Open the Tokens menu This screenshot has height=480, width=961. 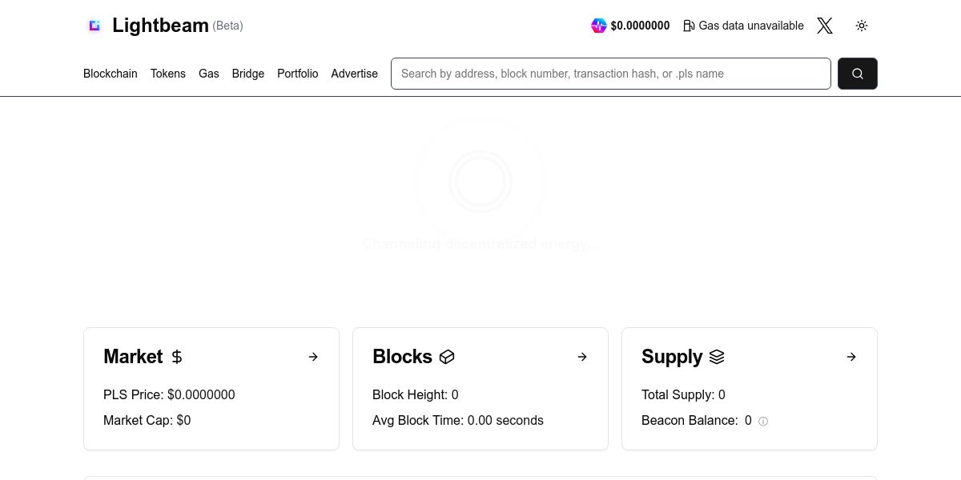[168, 74]
